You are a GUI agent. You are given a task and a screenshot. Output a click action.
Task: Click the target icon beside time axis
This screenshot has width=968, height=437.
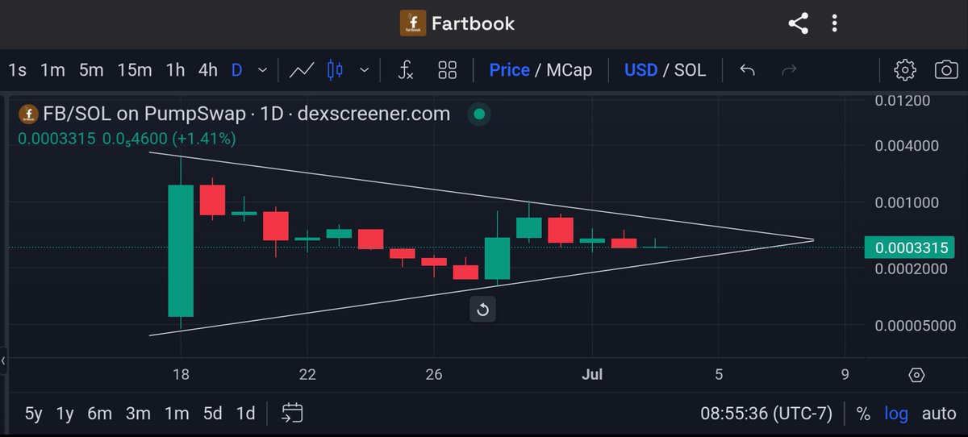(x=916, y=375)
